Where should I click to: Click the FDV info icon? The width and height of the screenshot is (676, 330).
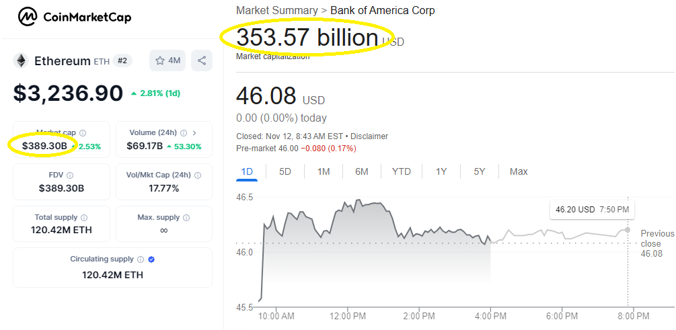coord(70,175)
